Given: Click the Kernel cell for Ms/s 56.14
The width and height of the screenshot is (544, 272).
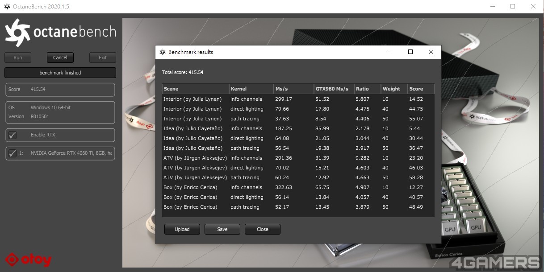Looking at the screenshot, I should pos(247,197).
